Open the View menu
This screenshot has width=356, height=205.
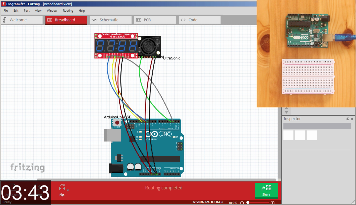coord(38,11)
